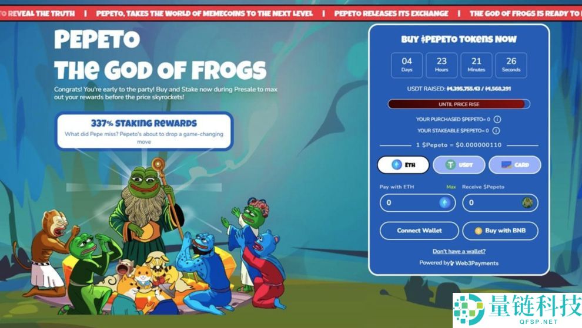Viewport: 582px width, 328px height.
Task: Click the info icon beside stakeable $PEPETO
Action: pos(496,130)
